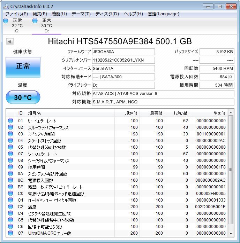240x243 pixels.
Task: Open the ヘルプ(H) menu
Action: [133, 14]
